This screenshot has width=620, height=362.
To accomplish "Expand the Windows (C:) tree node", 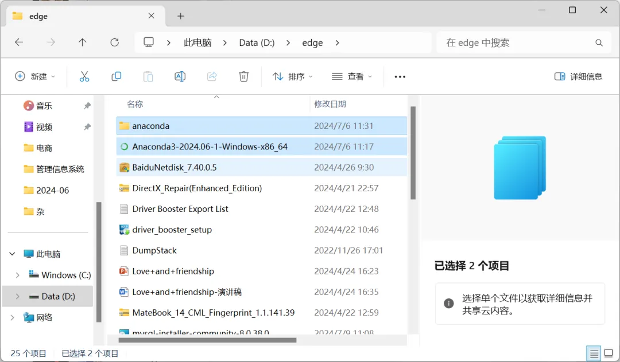I will [x=17, y=276].
